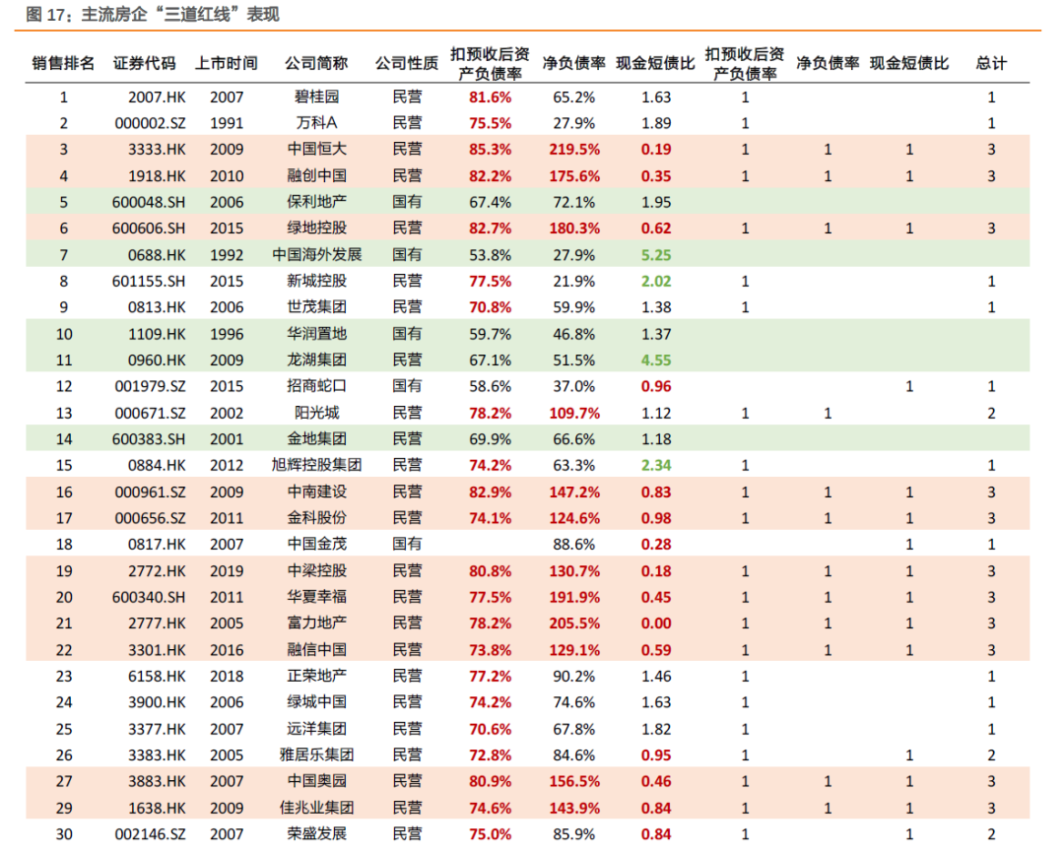
Task: Select company name 碧桂园
Action: coord(317,97)
